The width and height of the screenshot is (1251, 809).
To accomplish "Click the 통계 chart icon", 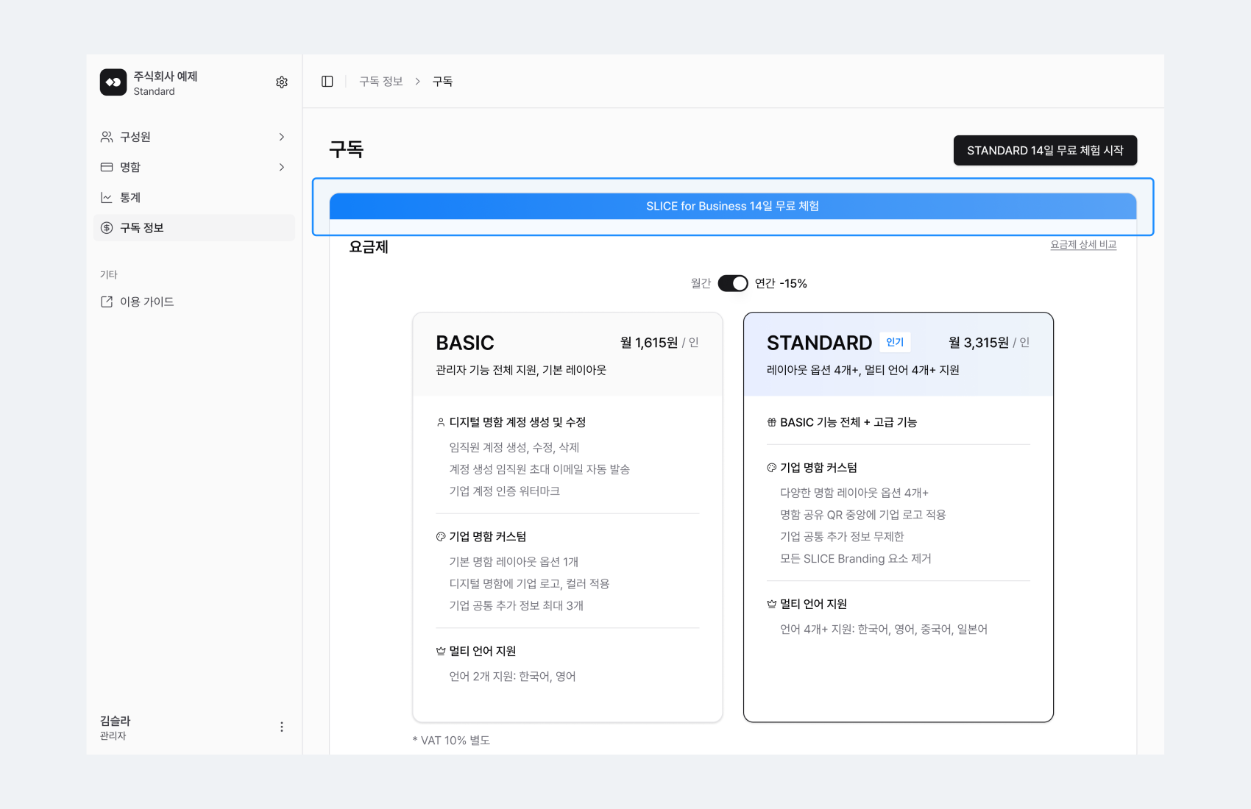I will [107, 197].
